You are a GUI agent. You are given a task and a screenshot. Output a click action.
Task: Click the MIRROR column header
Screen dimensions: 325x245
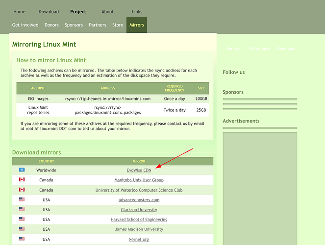(139, 161)
